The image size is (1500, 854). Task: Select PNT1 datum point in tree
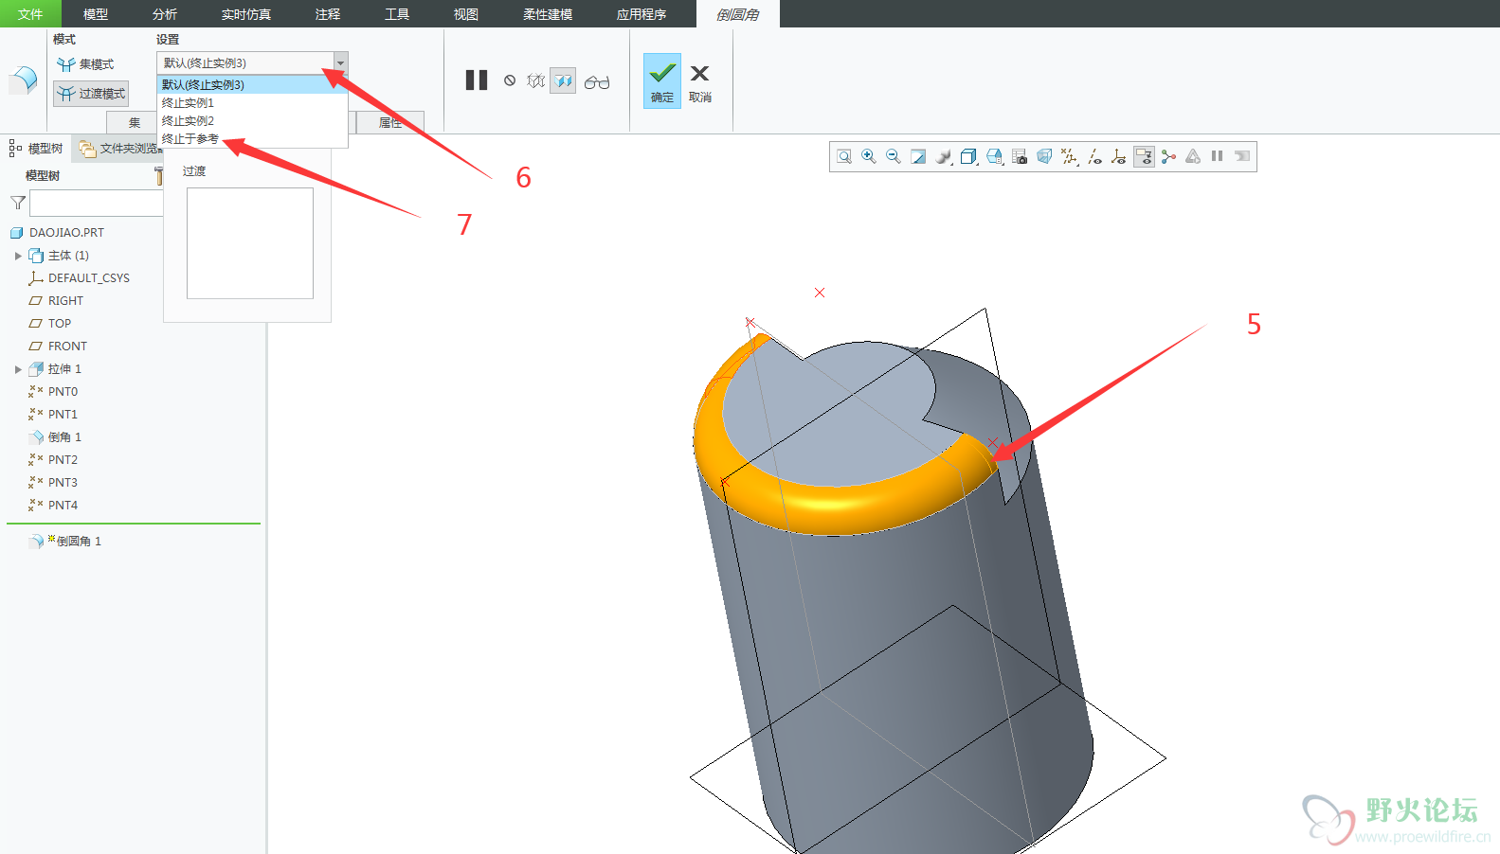click(53, 415)
